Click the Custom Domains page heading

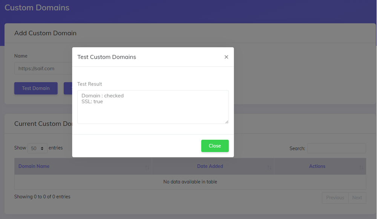pyautogui.click(x=37, y=8)
